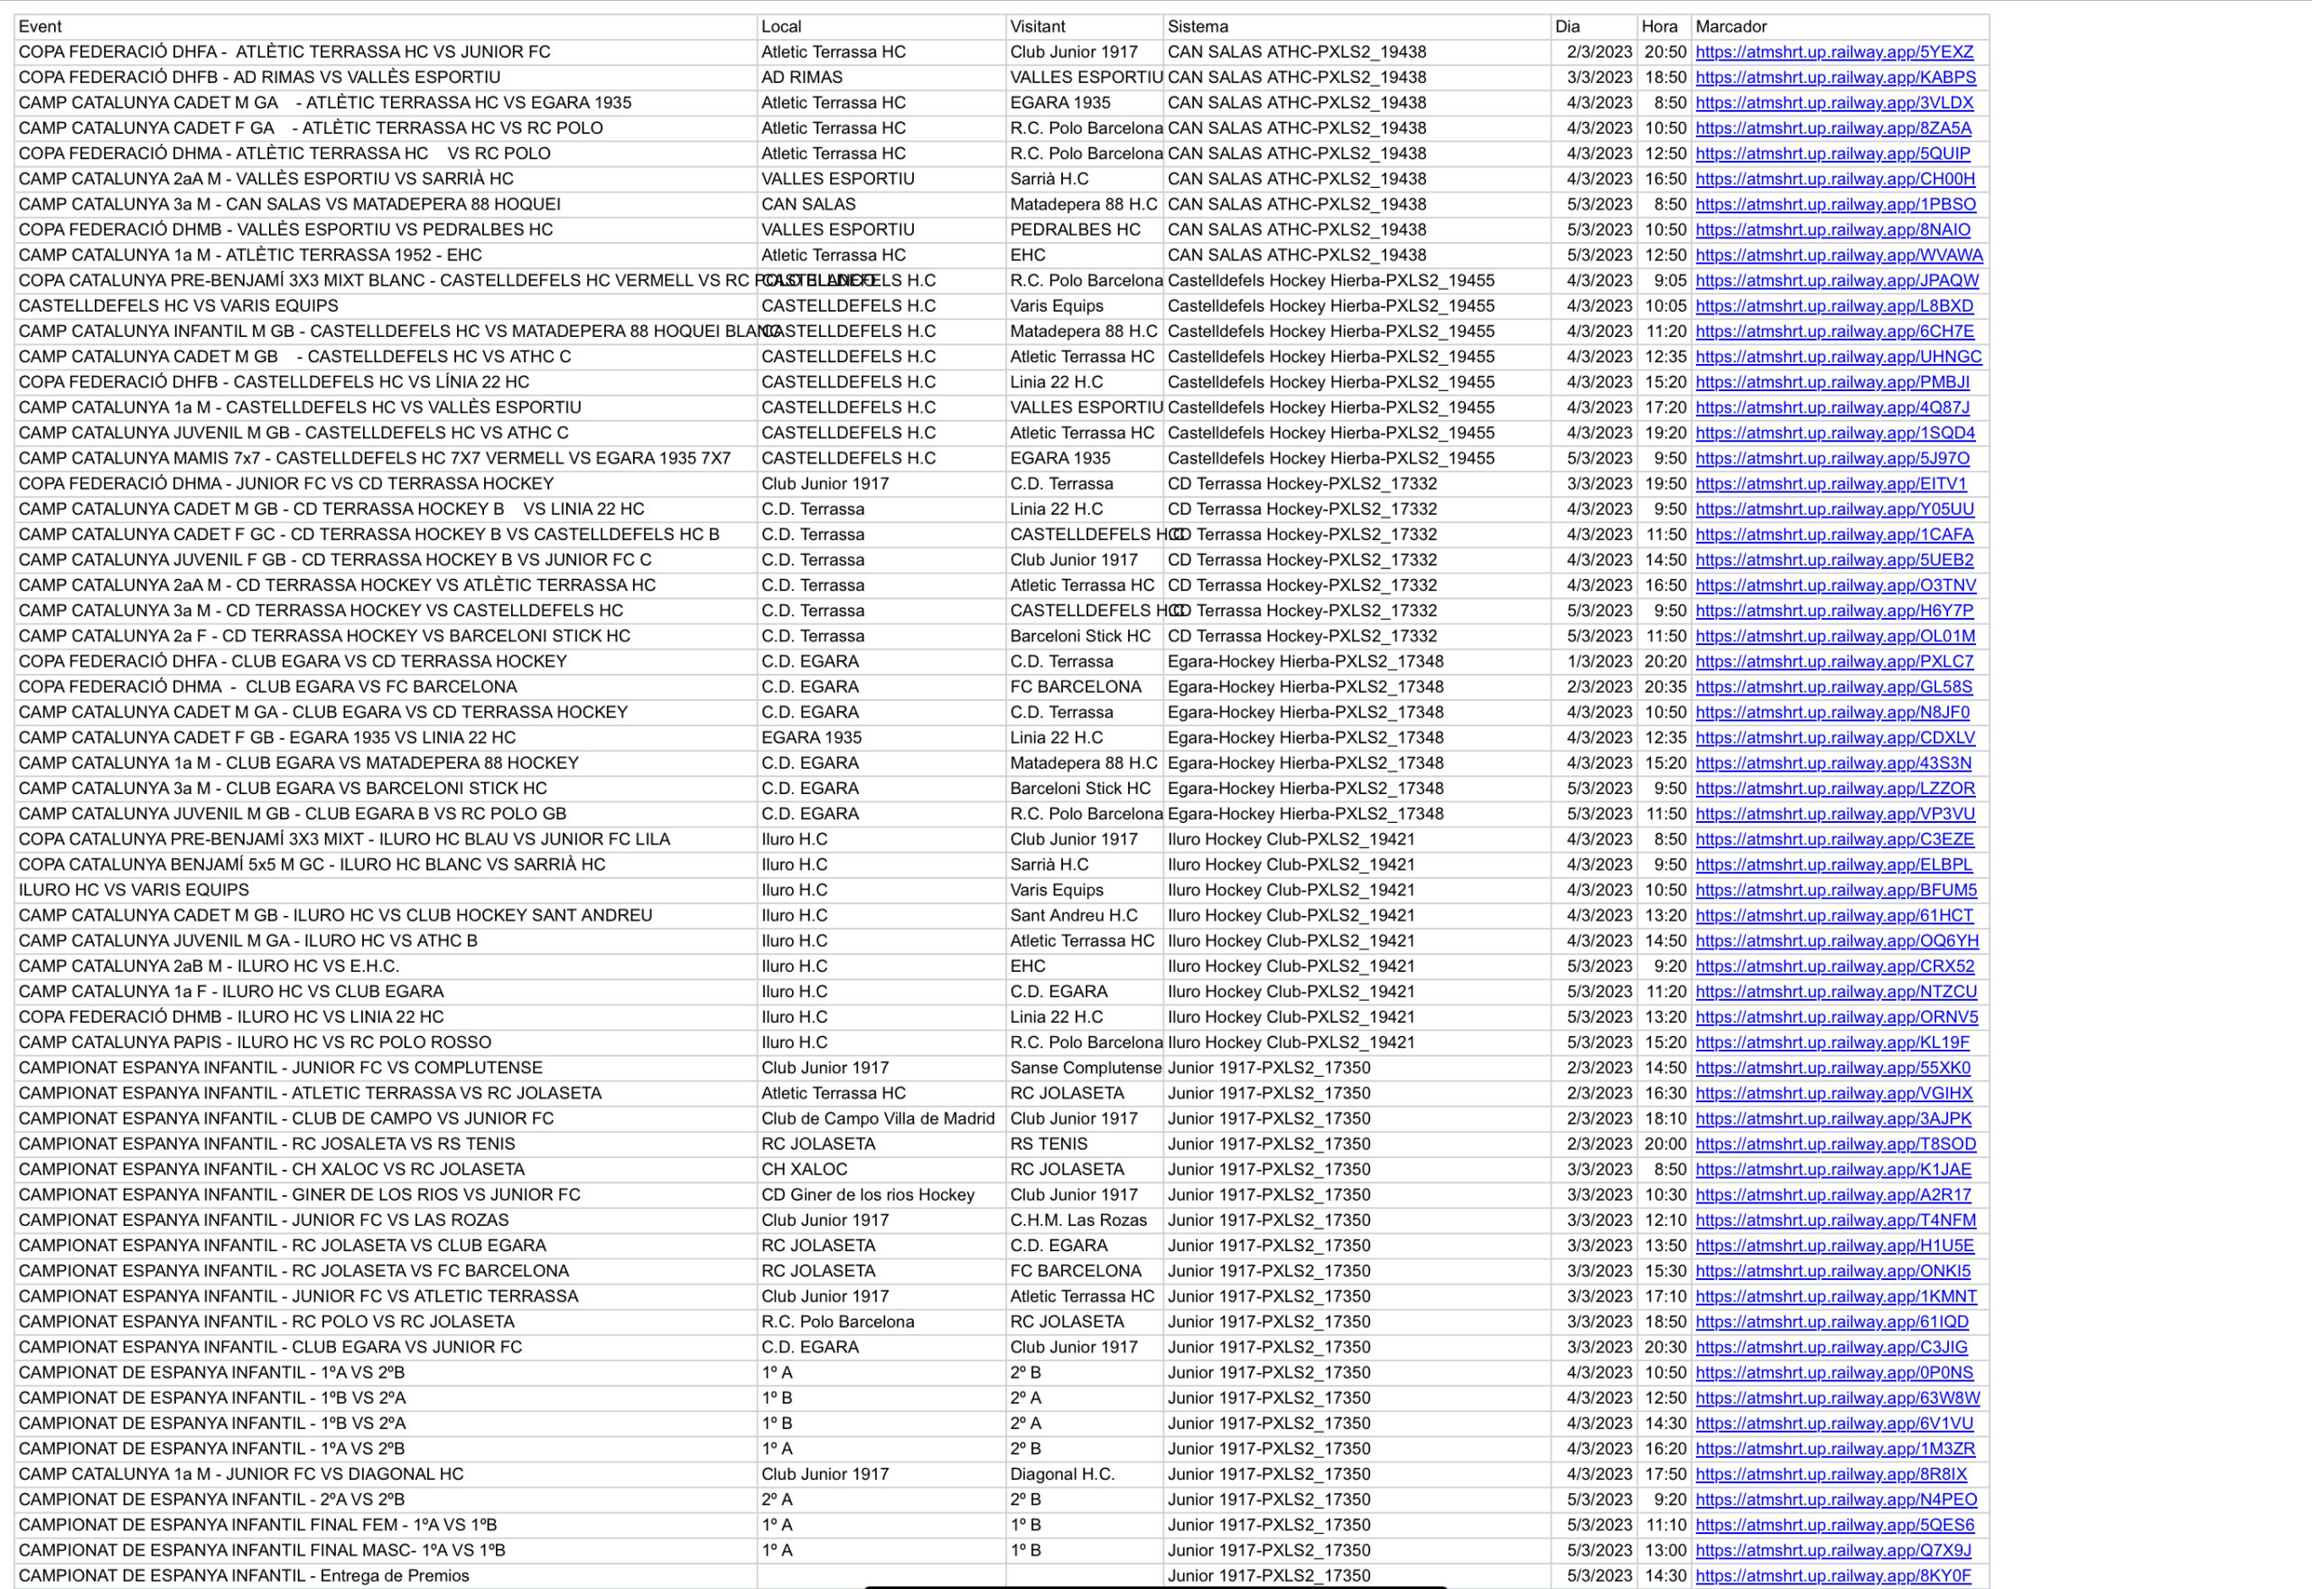Open link ending WVAWA
The image size is (2312, 1589).
(x=1840, y=255)
